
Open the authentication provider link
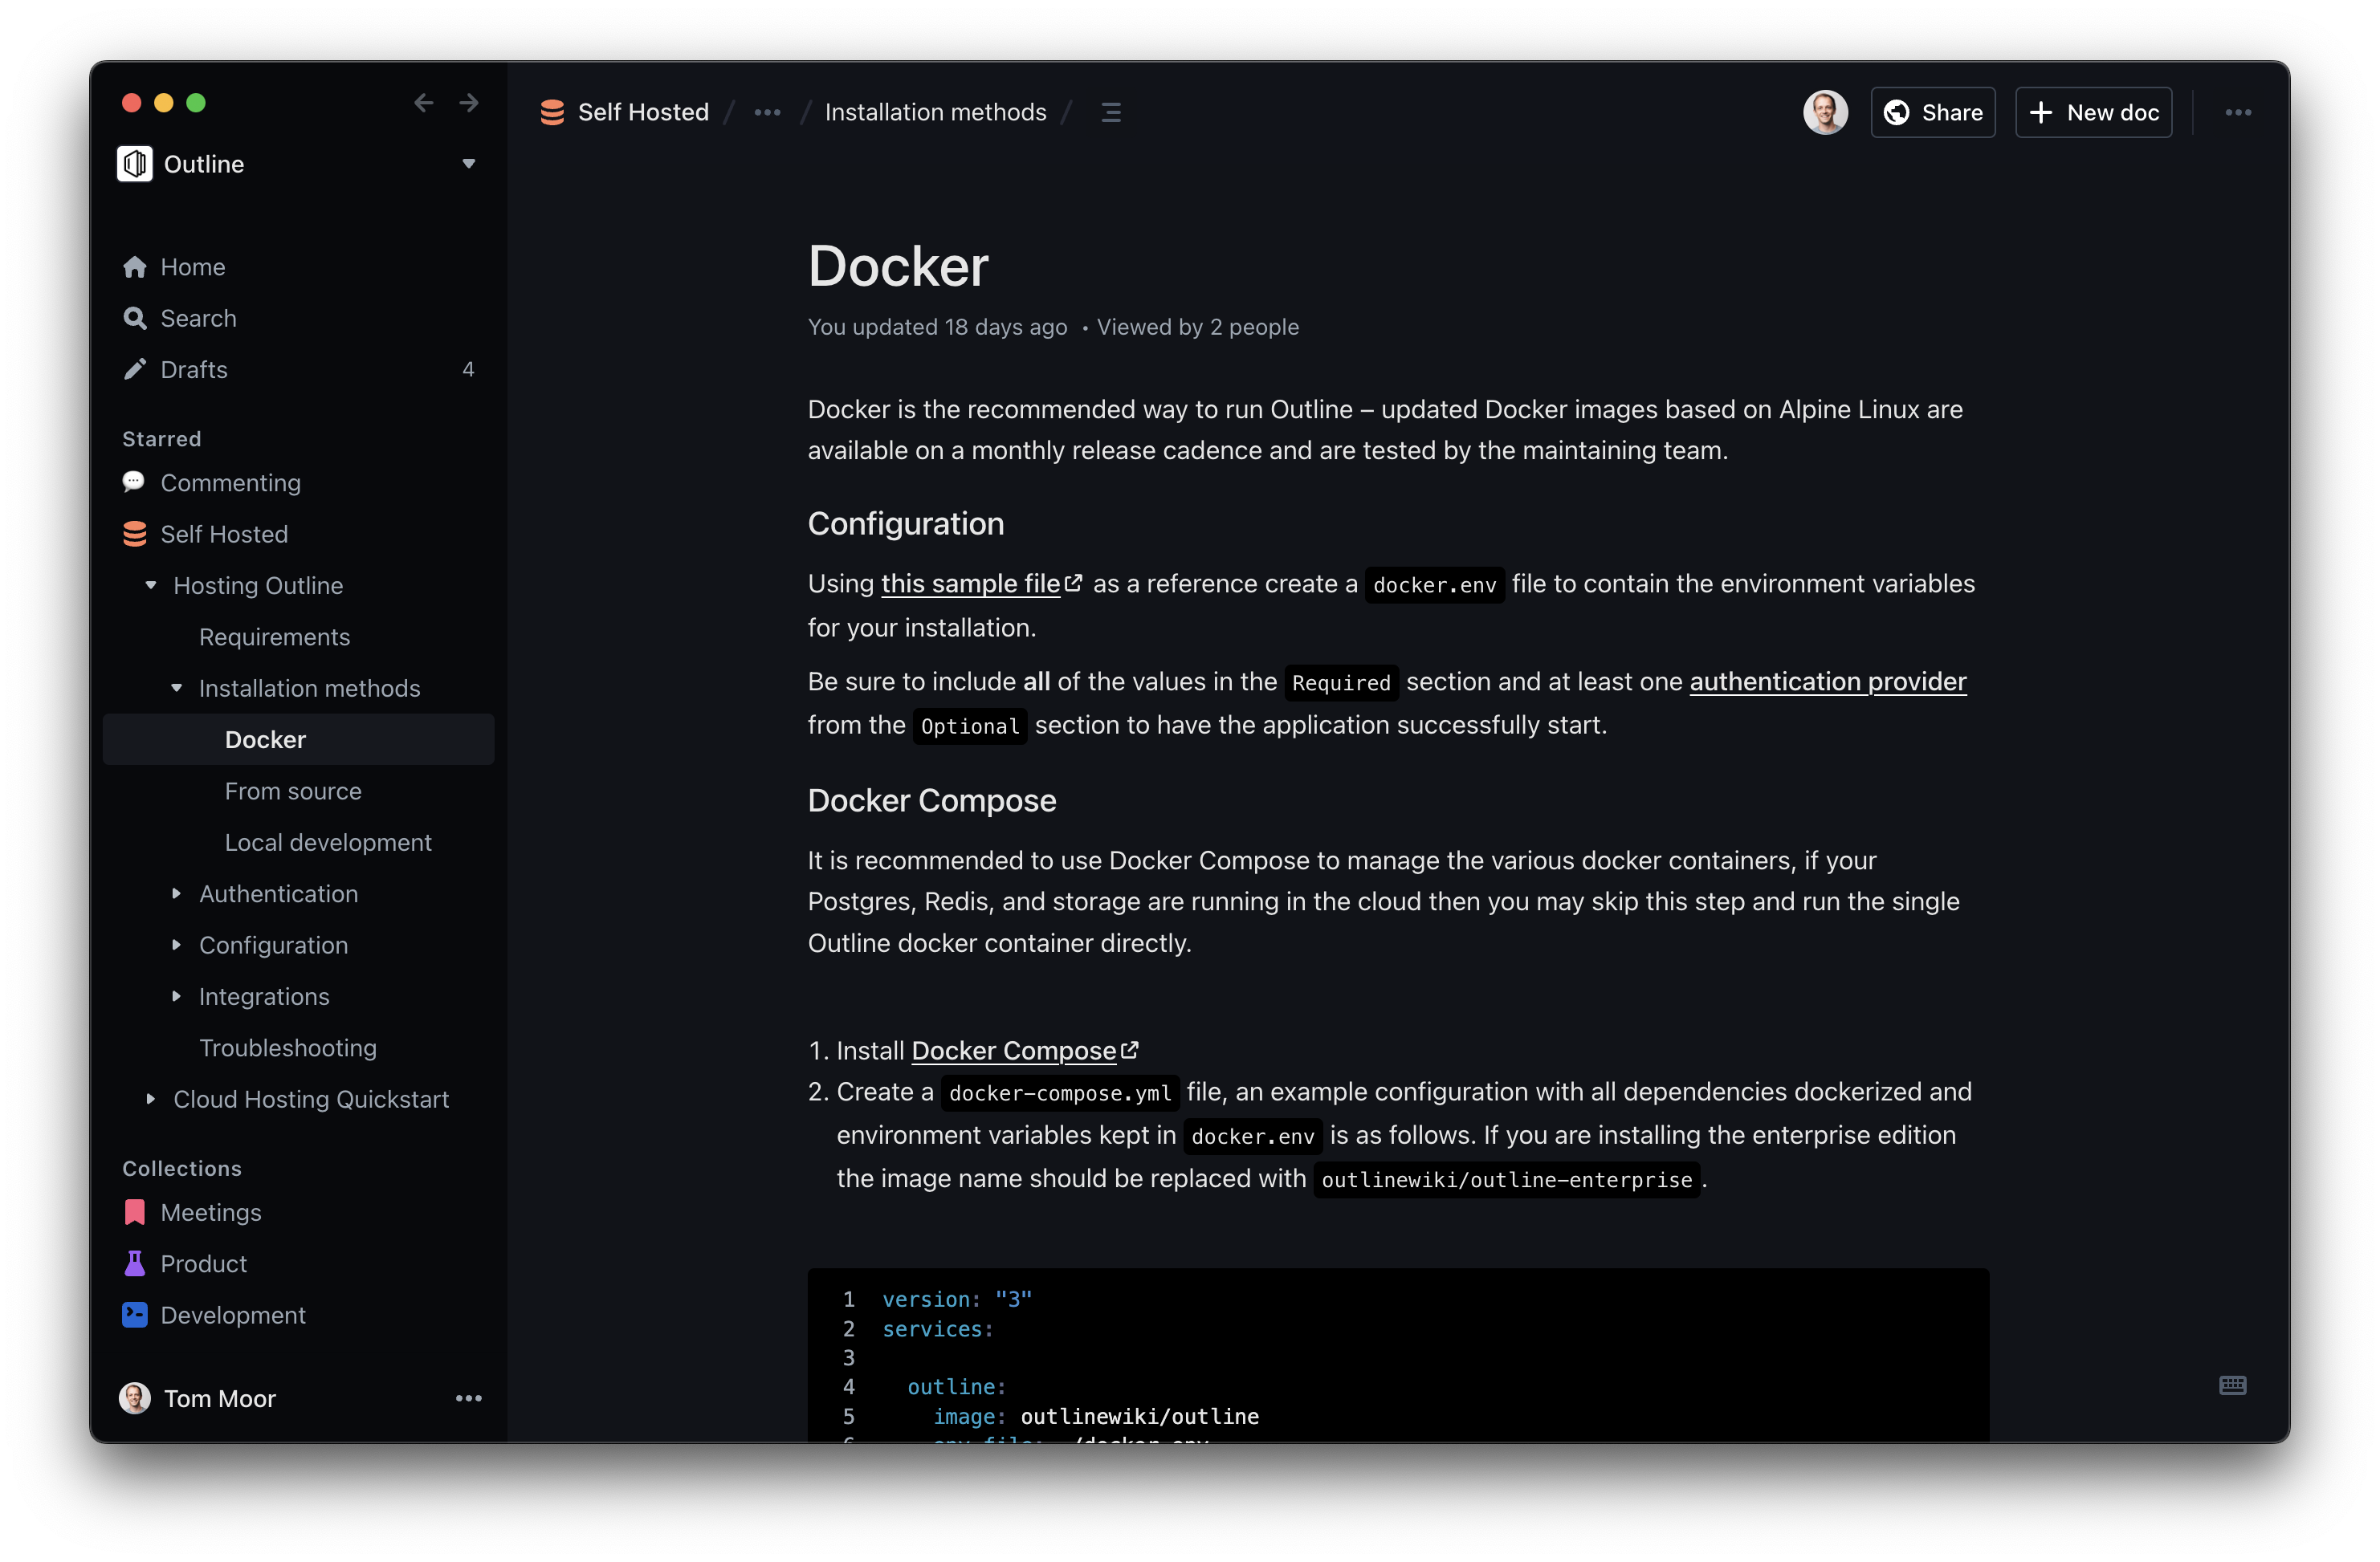[1828, 681]
